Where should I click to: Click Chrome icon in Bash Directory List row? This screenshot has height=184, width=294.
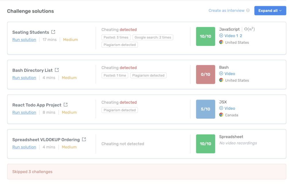(221, 80)
